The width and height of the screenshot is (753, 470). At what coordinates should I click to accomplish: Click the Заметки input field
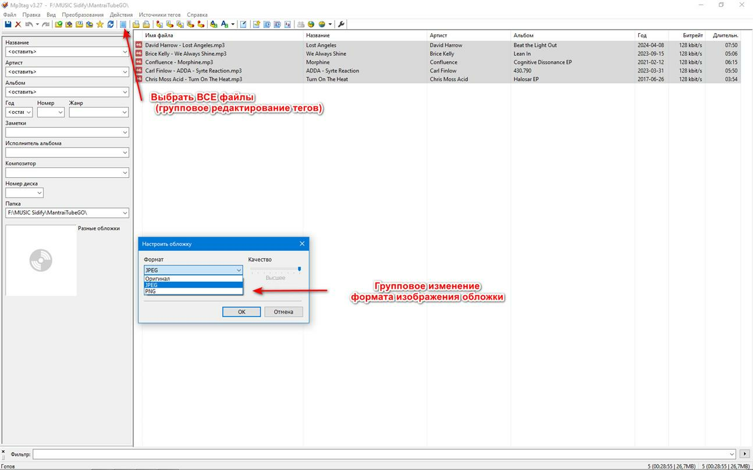point(67,132)
